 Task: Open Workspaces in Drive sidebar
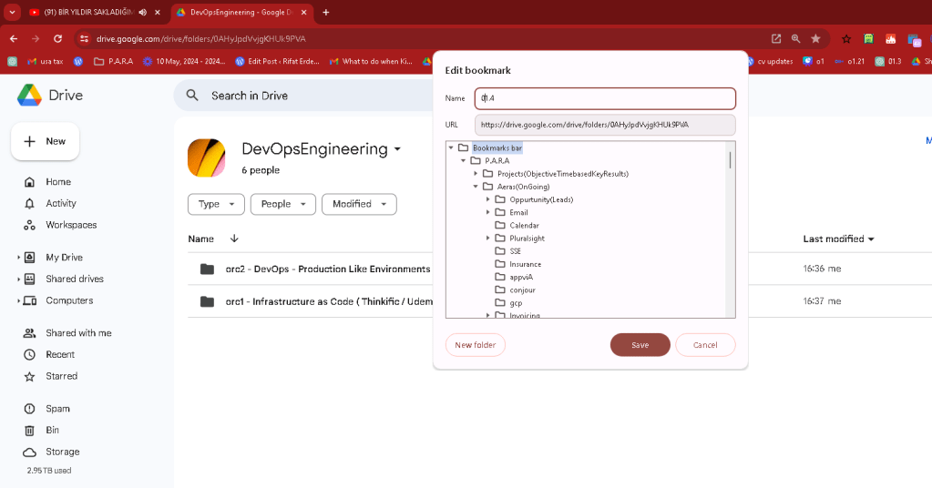click(71, 225)
